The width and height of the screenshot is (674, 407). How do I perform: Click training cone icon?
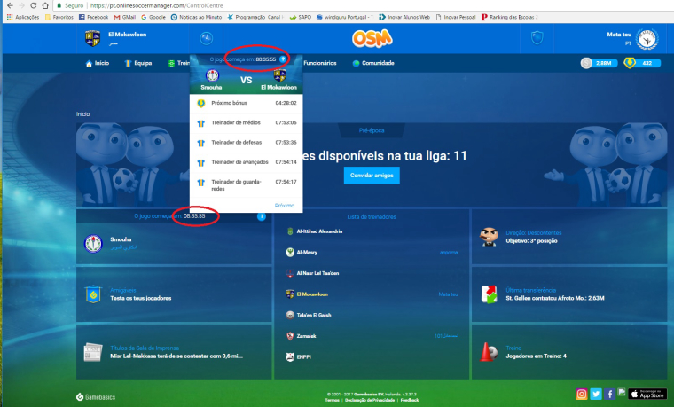[x=489, y=352]
